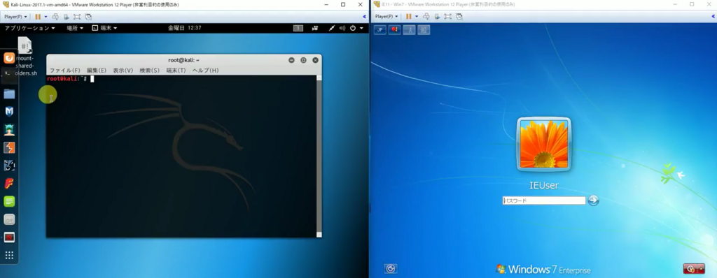Image resolution: width=717 pixels, height=278 pixels.
Task: Click the network connection icon in Kali top bar
Action: 331,28
